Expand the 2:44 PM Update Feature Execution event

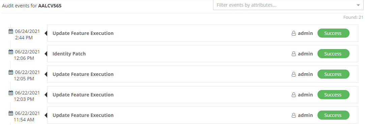(203, 33)
